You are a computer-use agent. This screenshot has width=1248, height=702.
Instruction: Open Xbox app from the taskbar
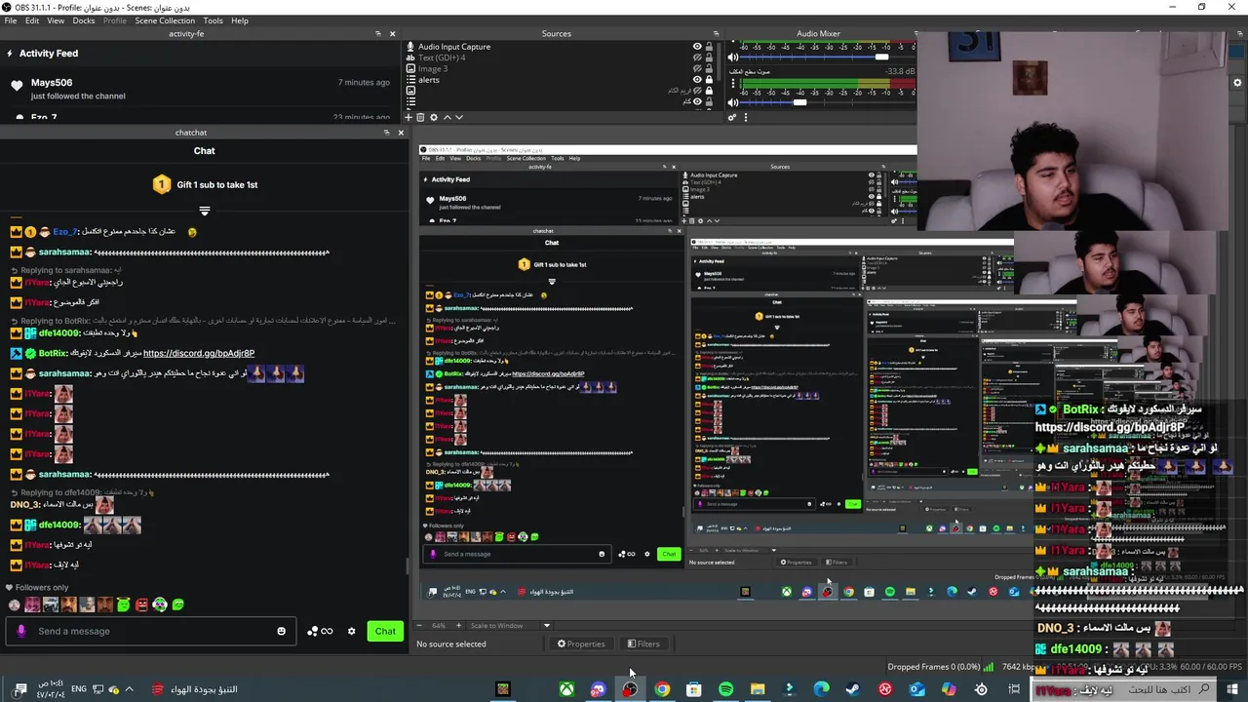[x=566, y=689]
